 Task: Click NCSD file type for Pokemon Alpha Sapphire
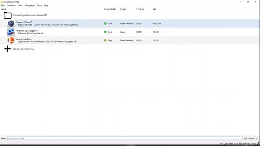(139, 32)
